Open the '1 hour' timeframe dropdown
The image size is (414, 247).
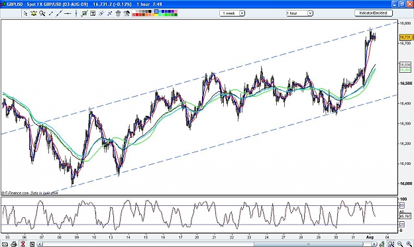[x=299, y=13]
